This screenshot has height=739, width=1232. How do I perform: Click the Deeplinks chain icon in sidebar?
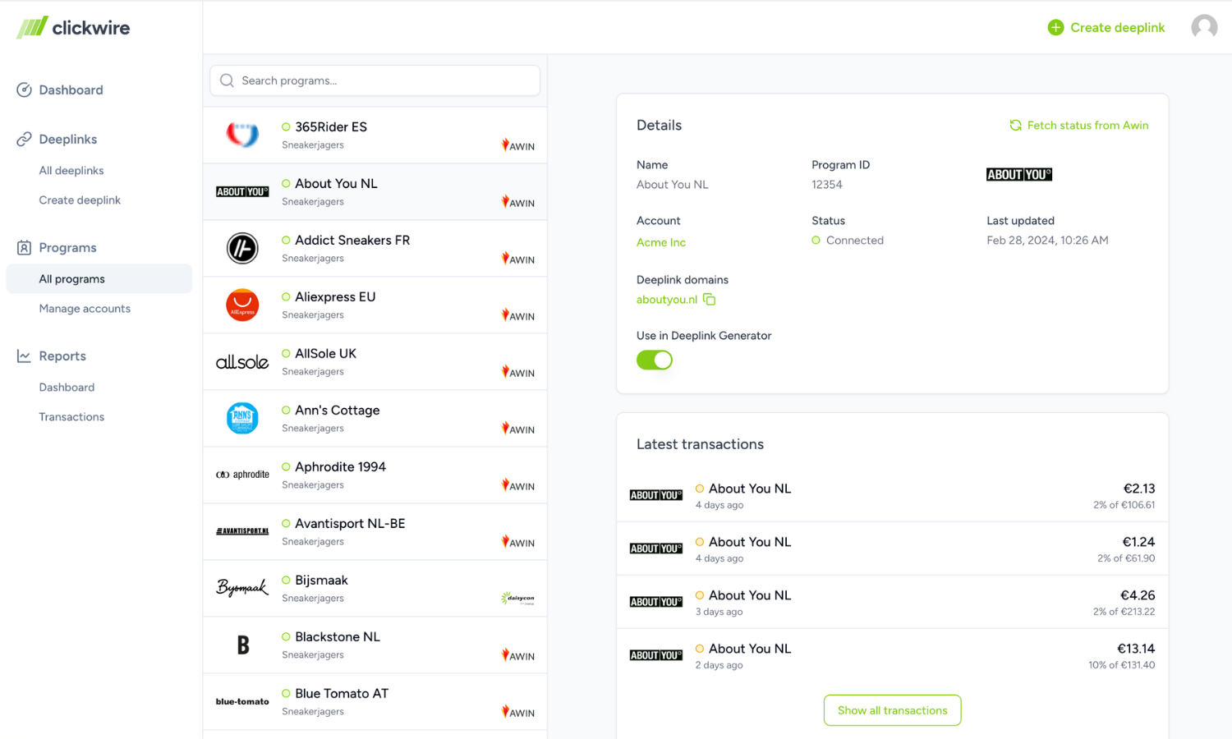coord(24,140)
